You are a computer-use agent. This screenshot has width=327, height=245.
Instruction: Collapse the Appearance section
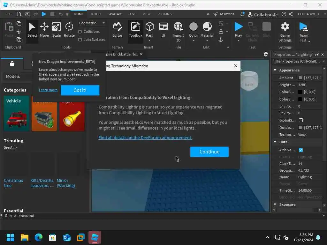[x=275, y=70]
